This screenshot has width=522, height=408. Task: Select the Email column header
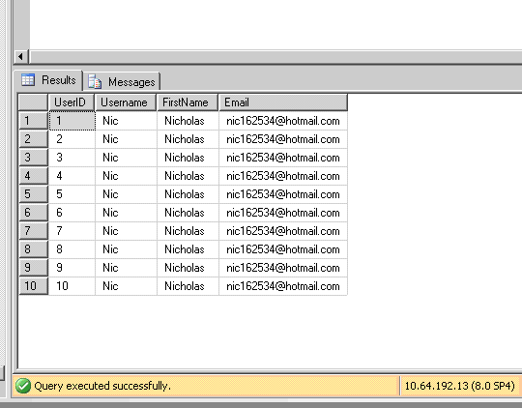coord(283,102)
